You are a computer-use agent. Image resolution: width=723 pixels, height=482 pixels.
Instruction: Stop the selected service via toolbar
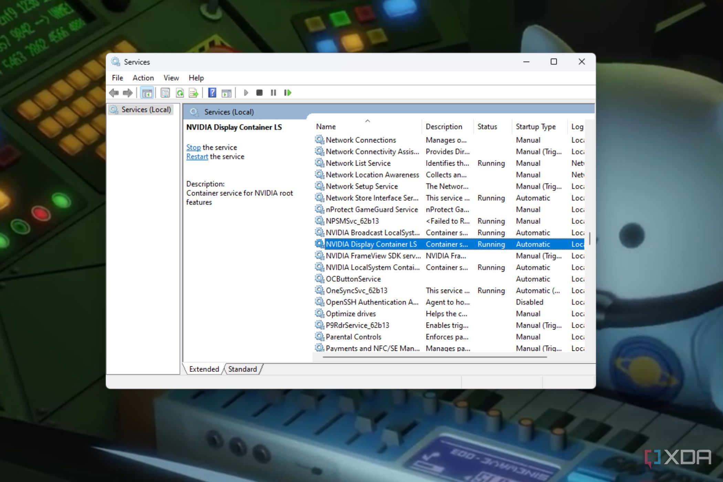coord(259,93)
